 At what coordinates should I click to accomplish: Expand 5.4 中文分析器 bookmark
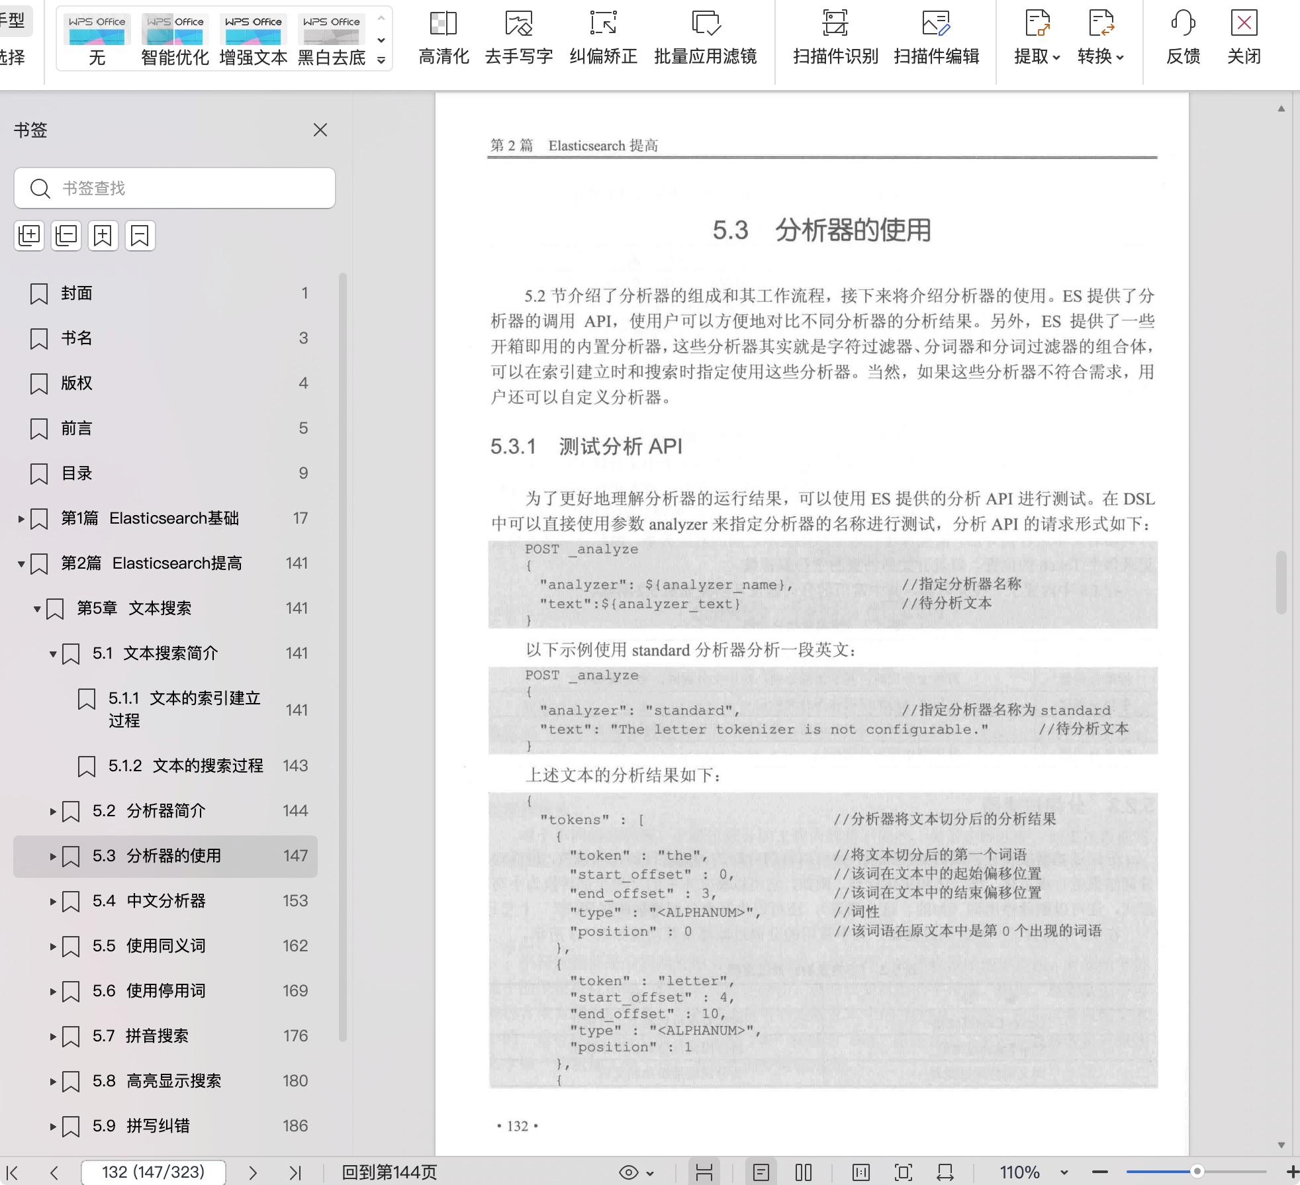tap(53, 902)
